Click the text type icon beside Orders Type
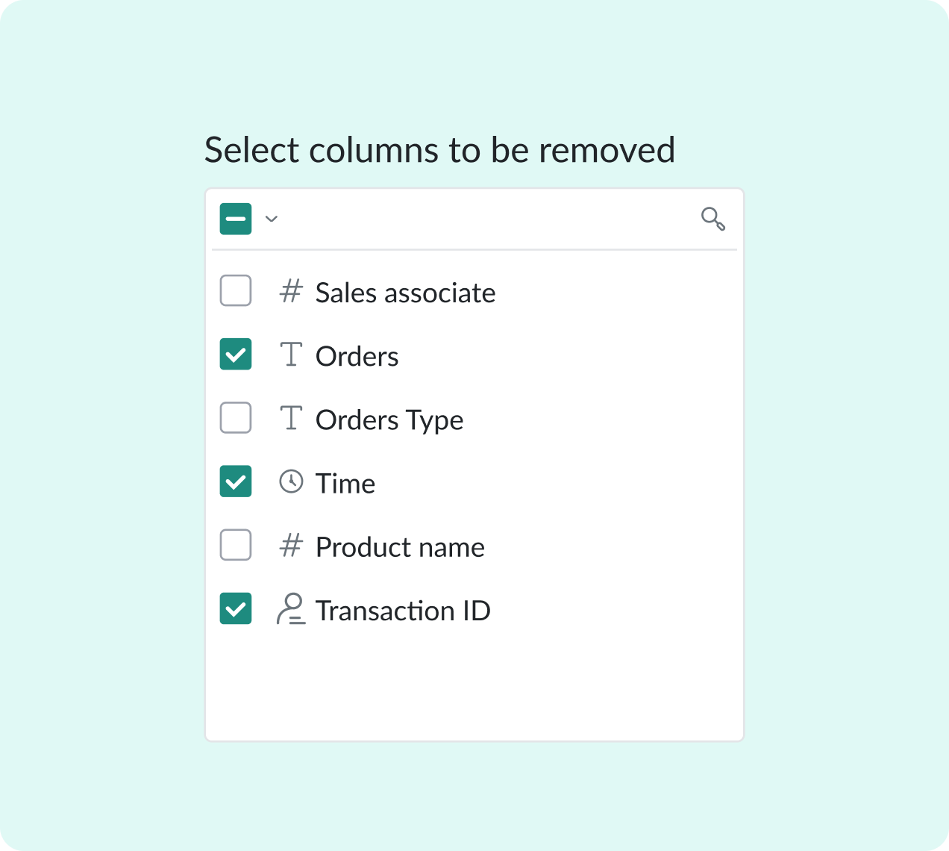This screenshot has width=949, height=851. click(291, 418)
